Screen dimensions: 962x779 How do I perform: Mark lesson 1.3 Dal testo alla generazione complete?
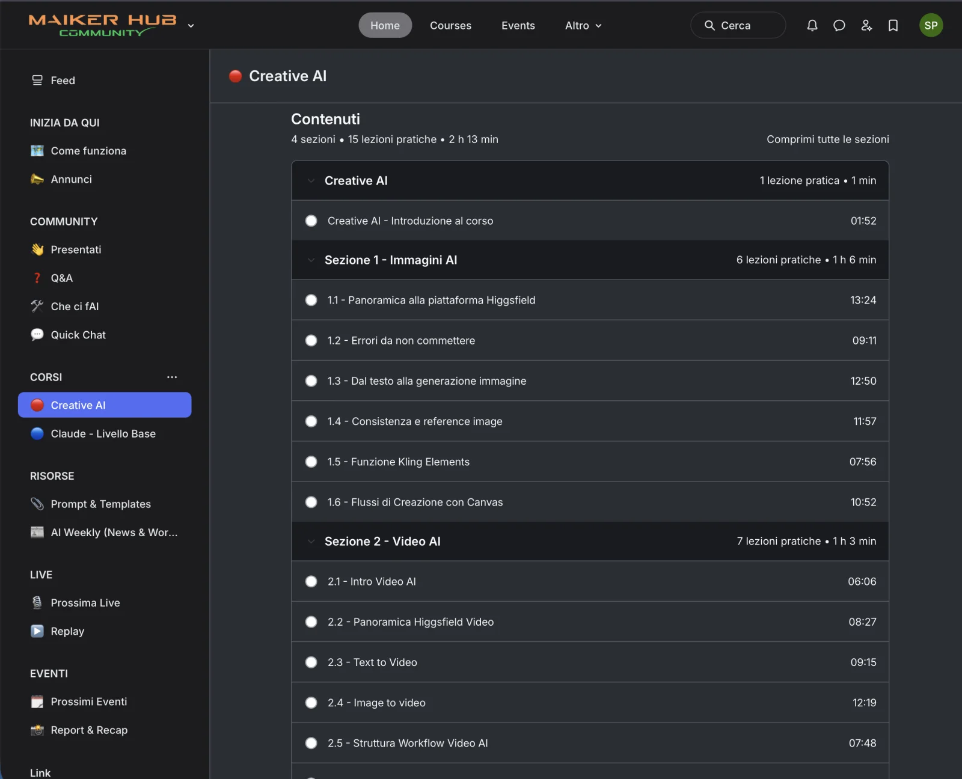tap(311, 380)
